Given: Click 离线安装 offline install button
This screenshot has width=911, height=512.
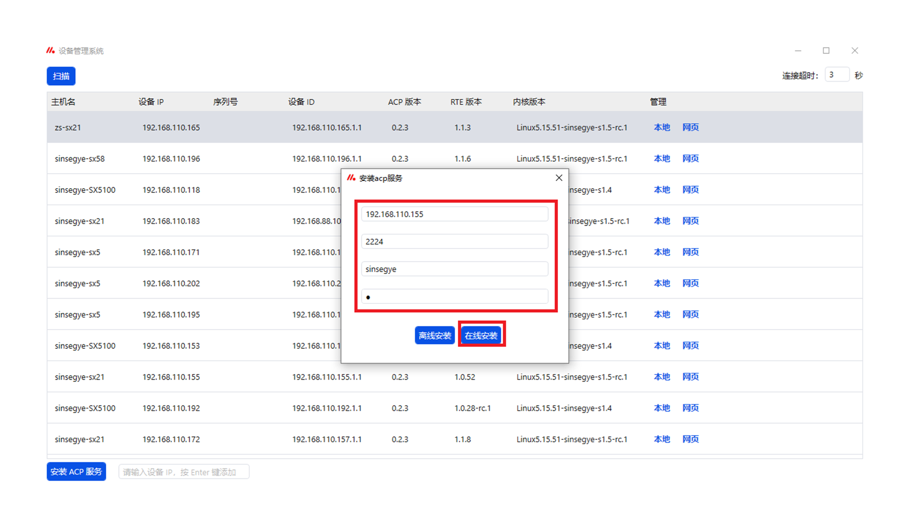Looking at the screenshot, I should coord(435,335).
